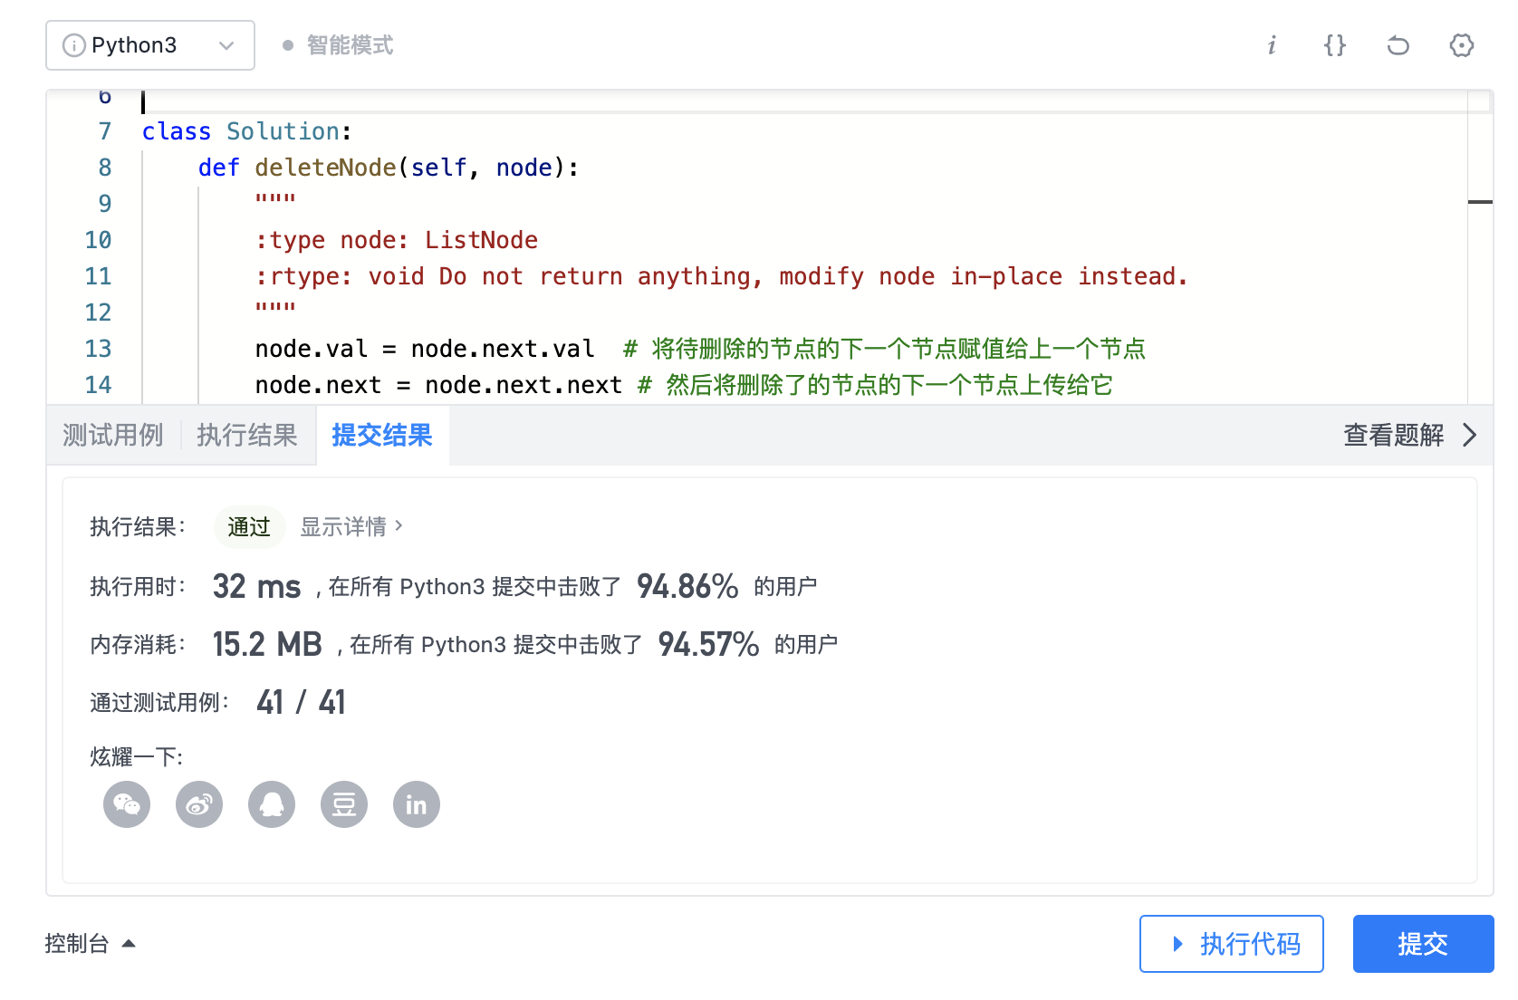Reset the code with the circular arrow icon

point(1398,44)
